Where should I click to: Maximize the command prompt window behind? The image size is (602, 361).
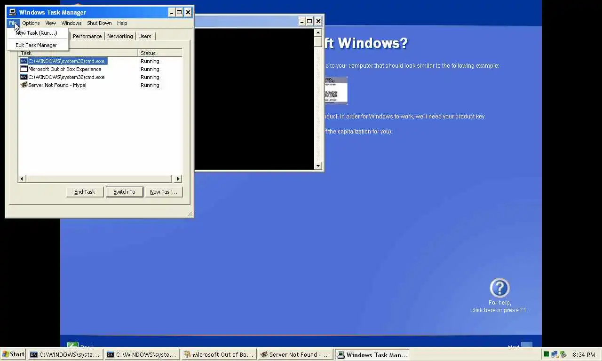[309, 21]
